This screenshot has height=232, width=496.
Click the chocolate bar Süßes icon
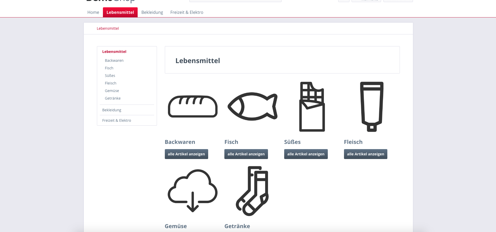312,107
